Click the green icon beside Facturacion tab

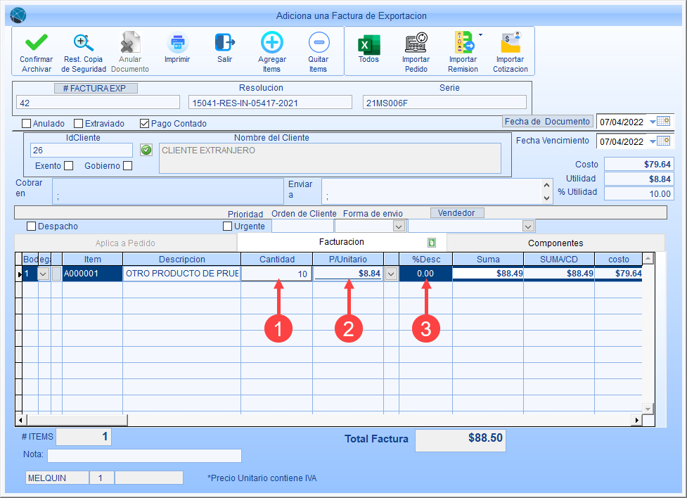pyautogui.click(x=432, y=243)
